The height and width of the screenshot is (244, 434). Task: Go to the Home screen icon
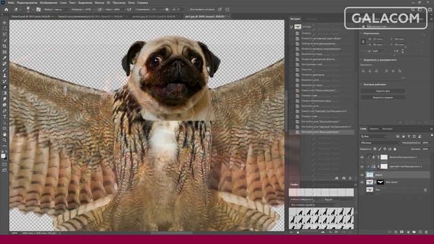pyautogui.click(x=6, y=9)
